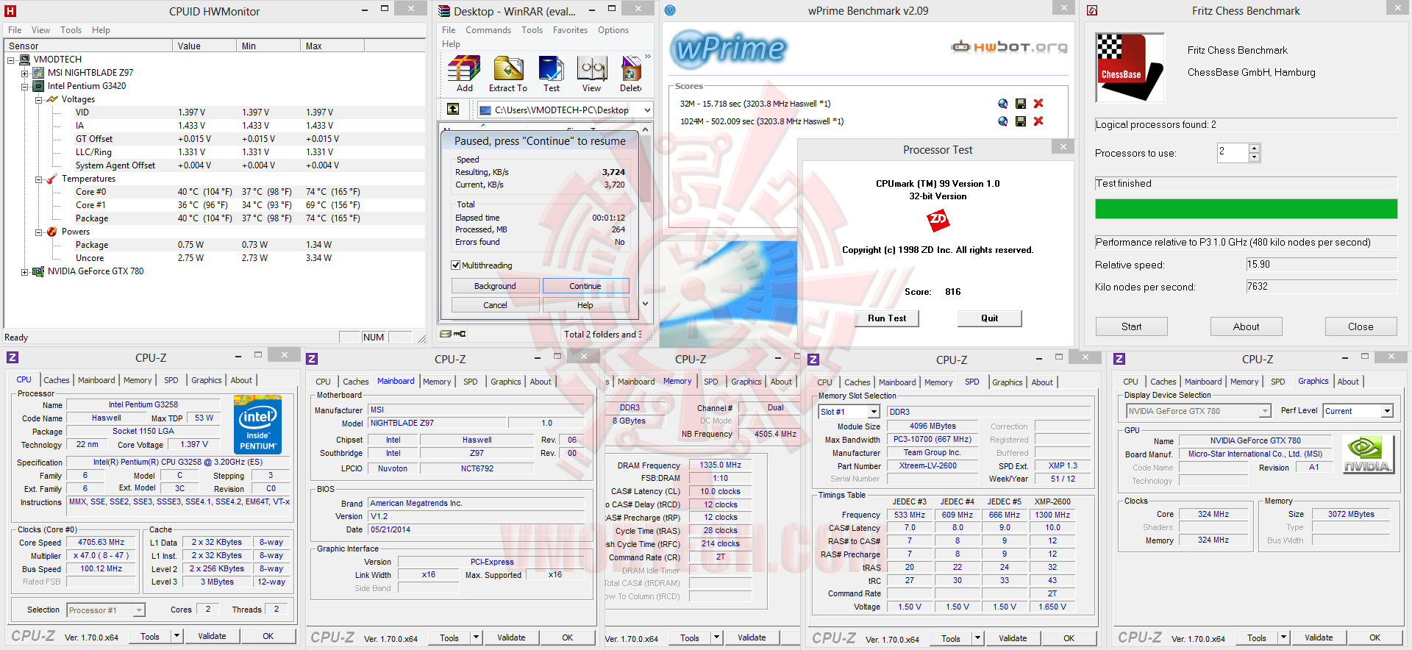Click Run Test in Processor Test
This screenshot has width=1412, height=650.
[887, 318]
